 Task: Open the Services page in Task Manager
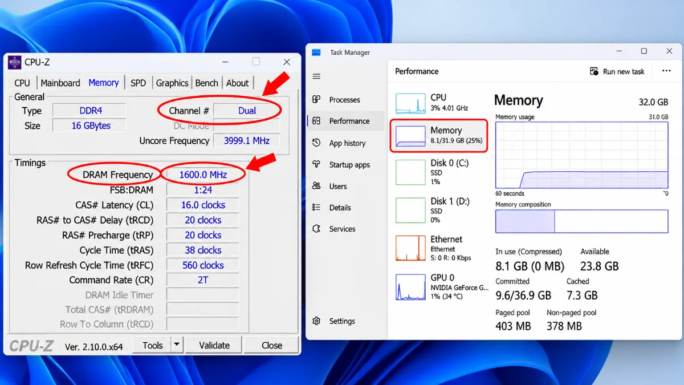coord(347,229)
